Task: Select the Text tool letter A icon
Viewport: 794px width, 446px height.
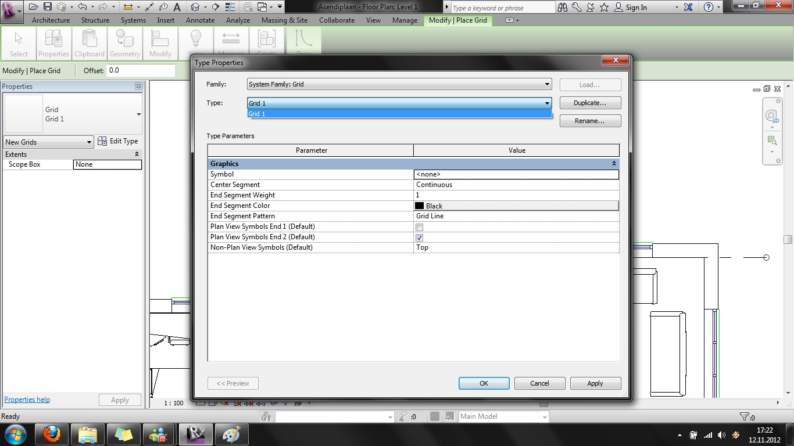Action: (x=177, y=7)
